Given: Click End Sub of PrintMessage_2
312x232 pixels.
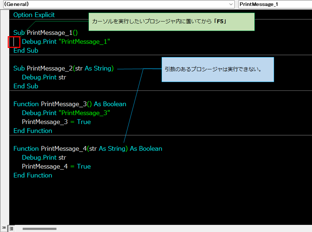Looking at the screenshot, I should pos(26,86).
